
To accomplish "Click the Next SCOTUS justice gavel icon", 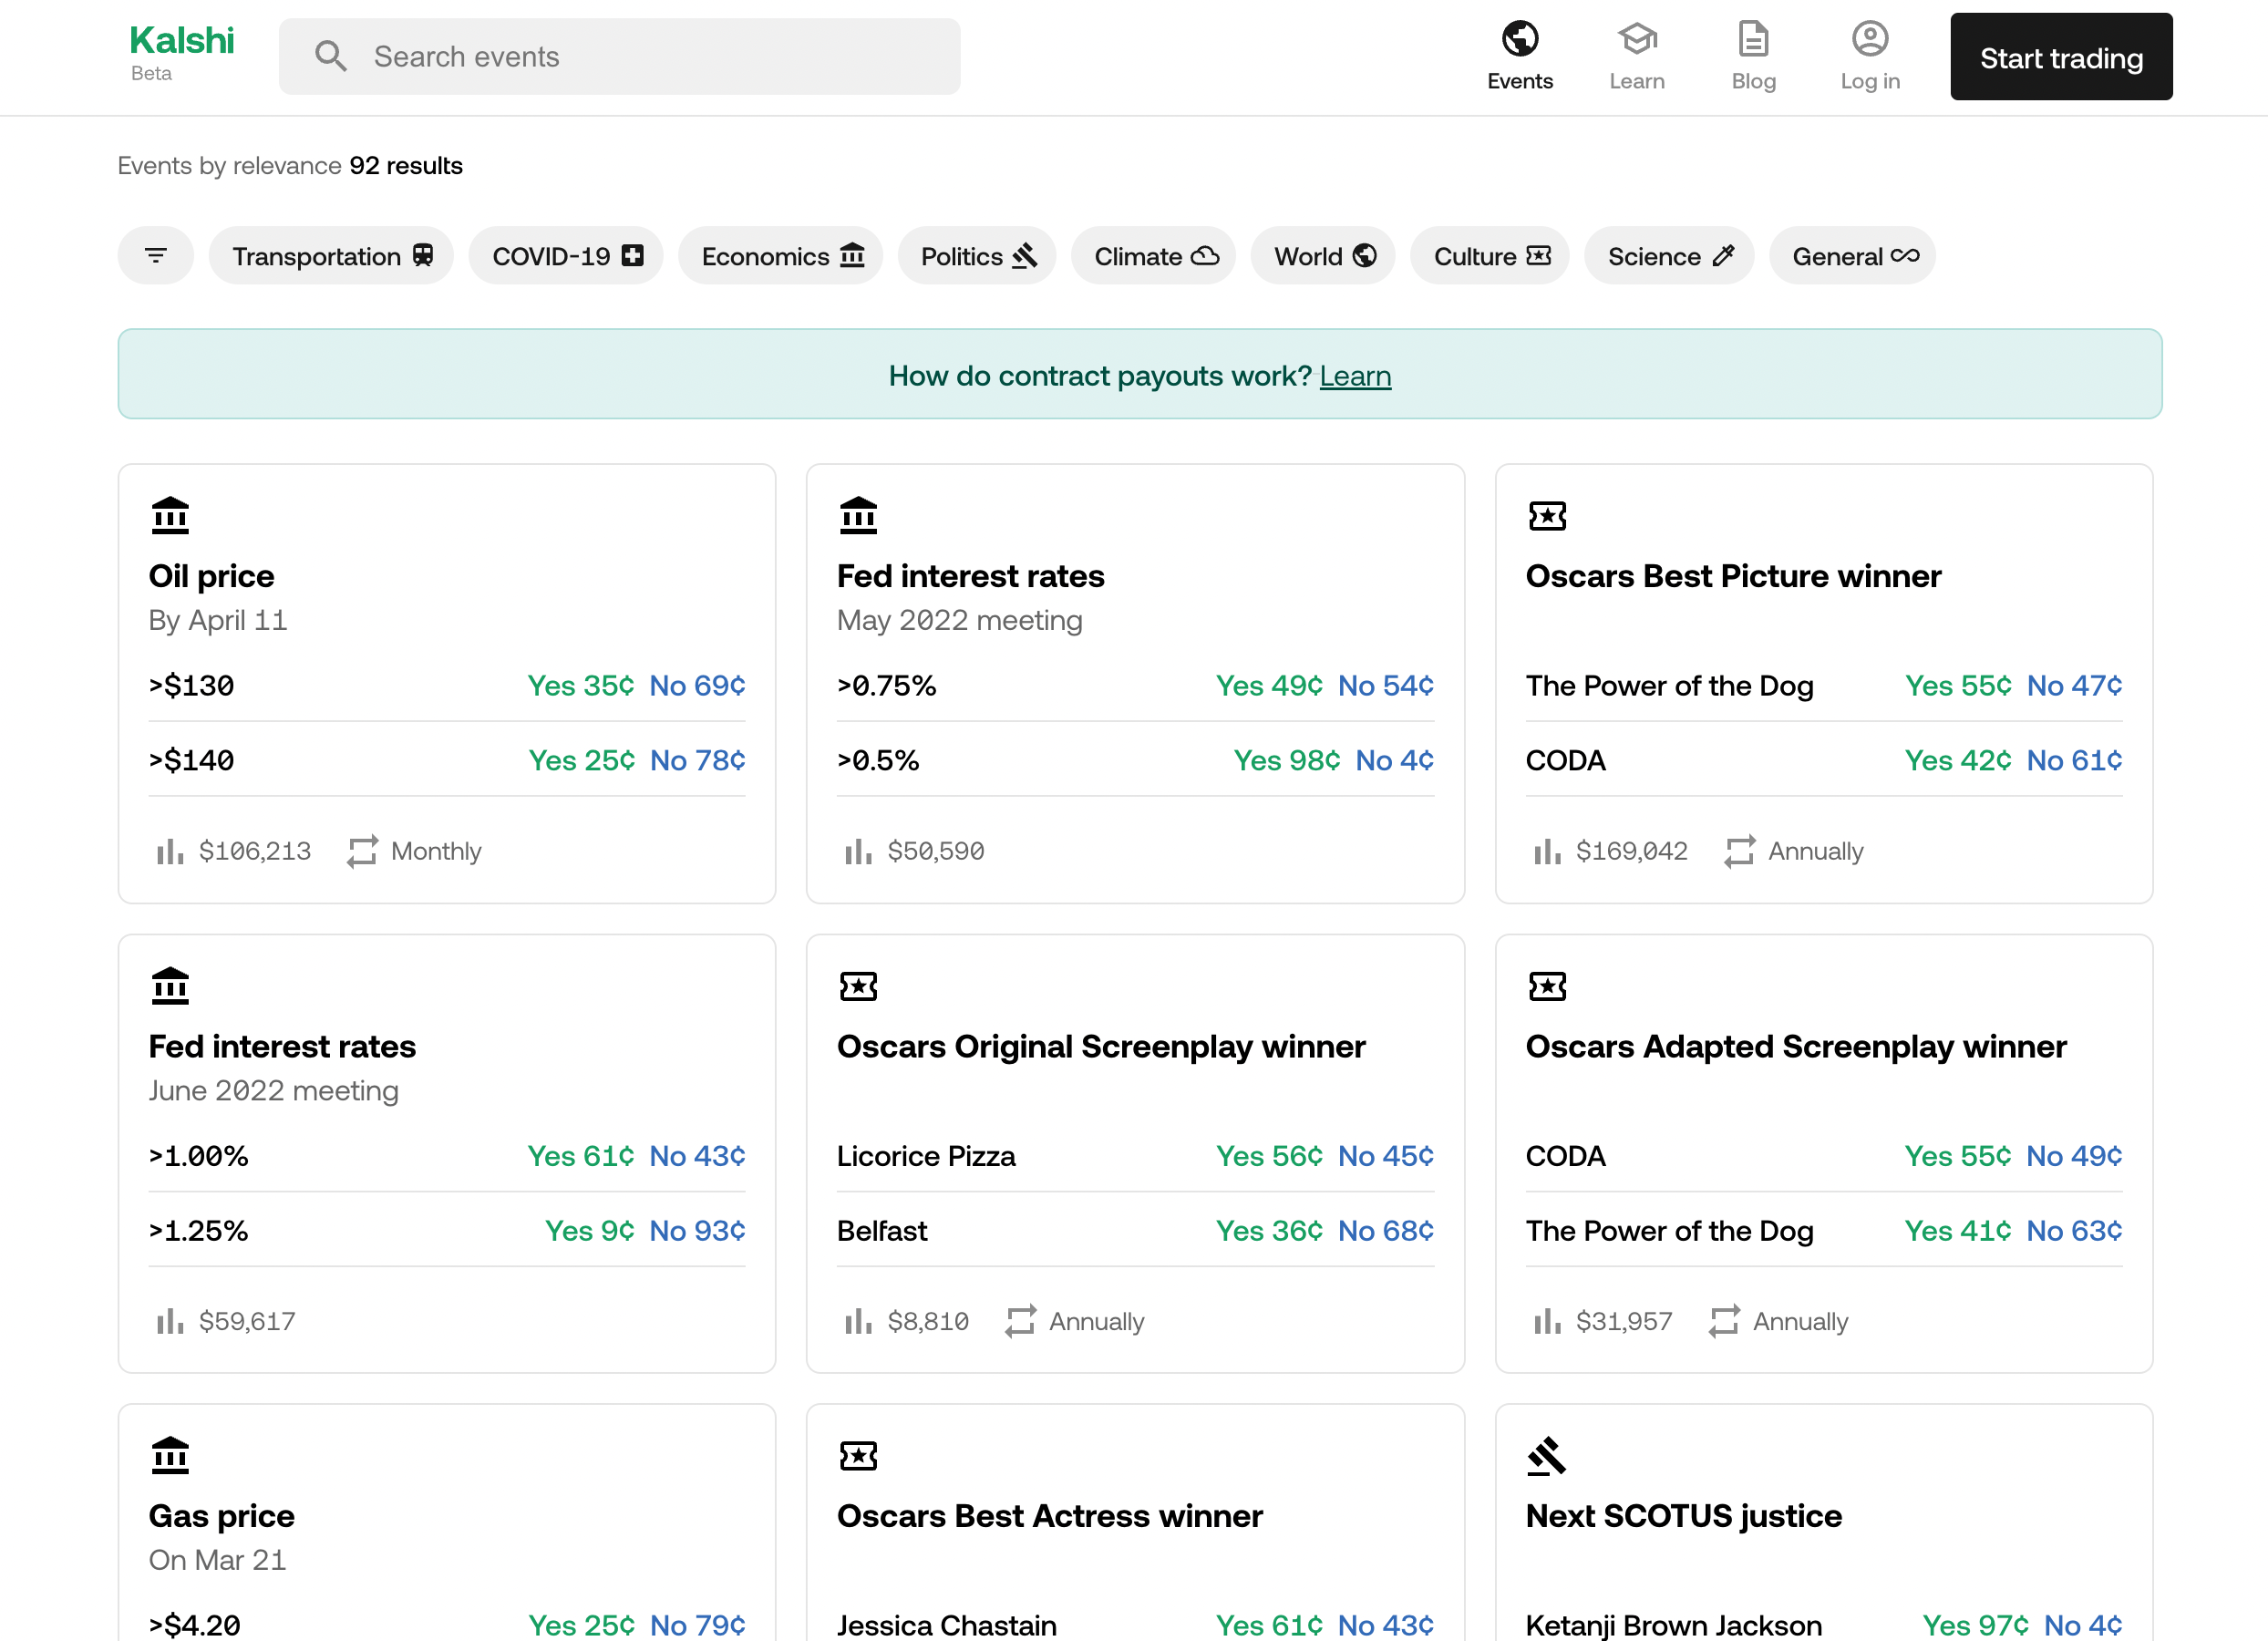I will pyautogui.click(x=1546, y=1456).
